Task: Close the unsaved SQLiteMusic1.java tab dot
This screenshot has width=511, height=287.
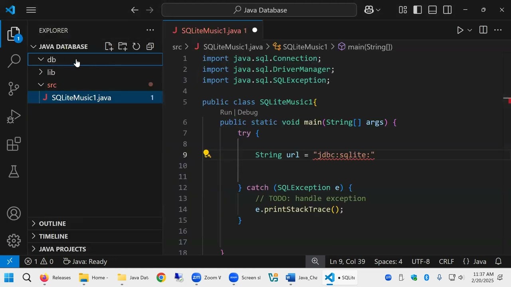Action: [x=255, y=30]
